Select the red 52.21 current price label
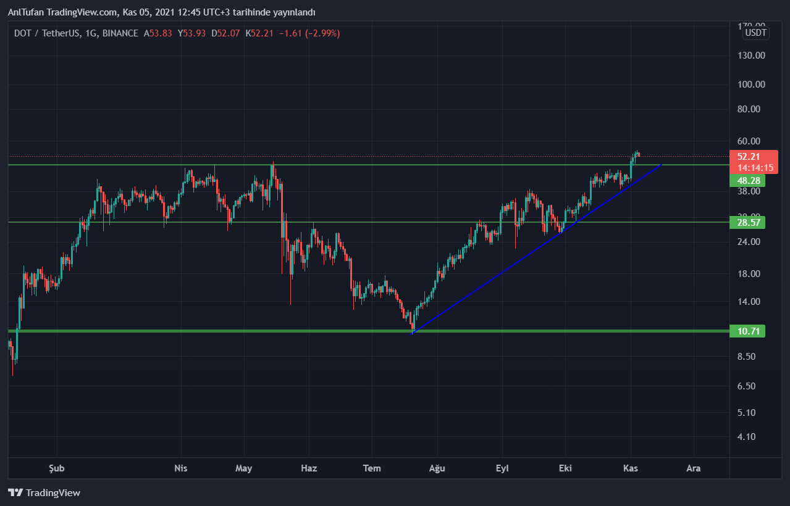Image resolution: width=790 pixels, height=506 pixels. 747,157
